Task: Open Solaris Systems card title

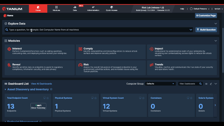Action: [x=206, y=98]
